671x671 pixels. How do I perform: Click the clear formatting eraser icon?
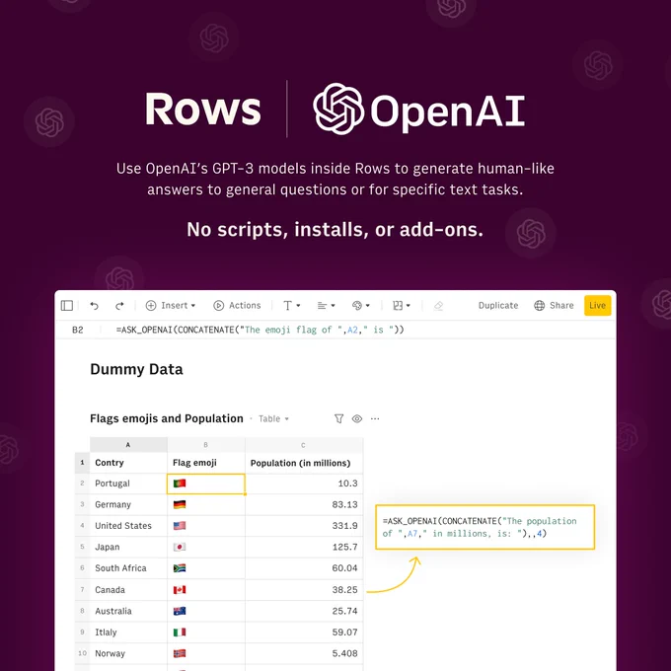[x=438, y=306]
